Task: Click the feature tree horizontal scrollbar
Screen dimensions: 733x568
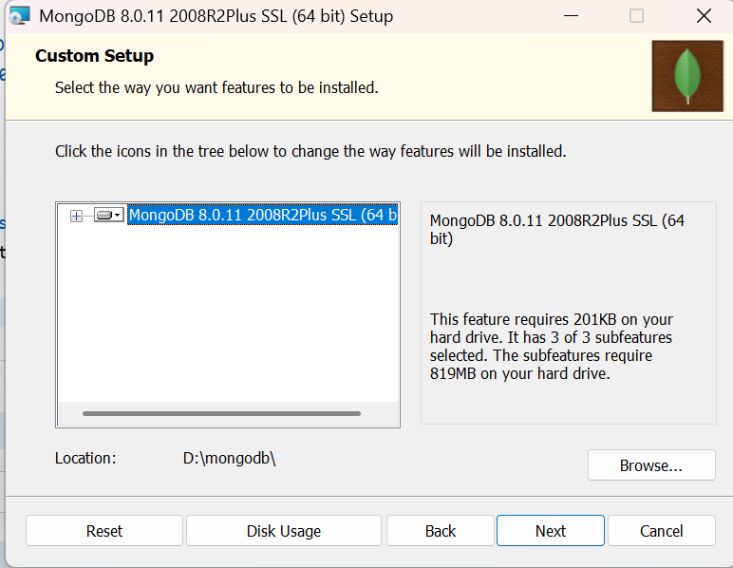Action: [x=221, y=413]
